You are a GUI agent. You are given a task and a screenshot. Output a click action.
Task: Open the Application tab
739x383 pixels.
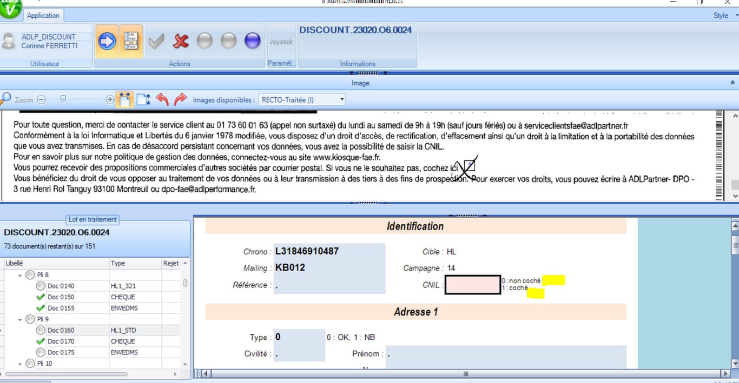pyautogui.click(x=43, y=16)
